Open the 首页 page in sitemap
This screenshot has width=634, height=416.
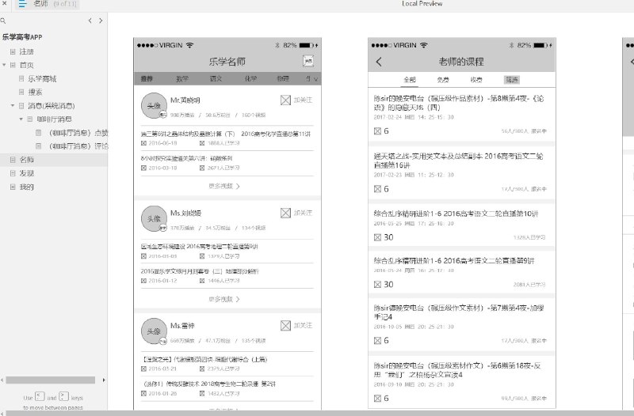click(x=26, y=65)
